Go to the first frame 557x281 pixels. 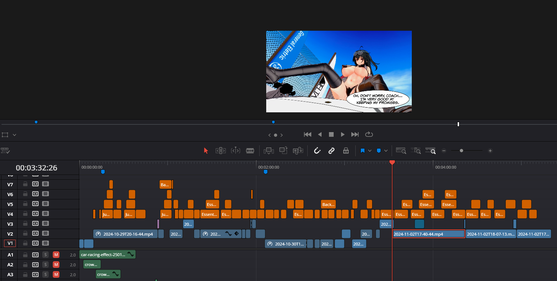tap(308, 135)
